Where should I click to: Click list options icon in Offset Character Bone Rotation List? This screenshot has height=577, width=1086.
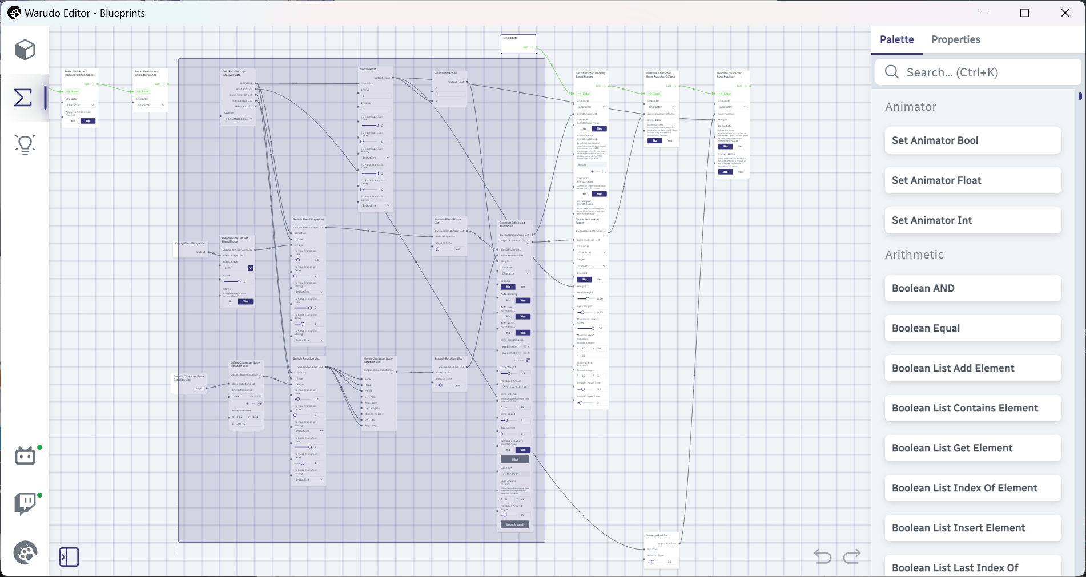click(259, 404)
